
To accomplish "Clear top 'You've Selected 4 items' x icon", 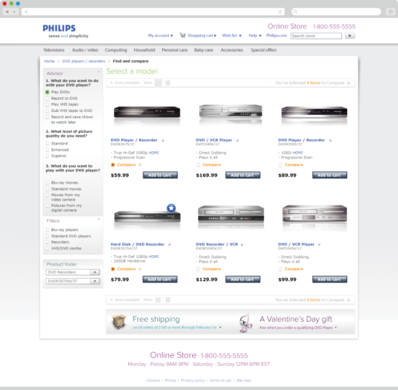I will [x=349, y=83].
